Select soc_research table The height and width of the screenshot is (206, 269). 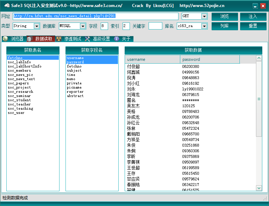33,92
